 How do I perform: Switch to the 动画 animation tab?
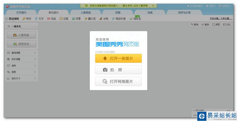(x=150, y=12)
